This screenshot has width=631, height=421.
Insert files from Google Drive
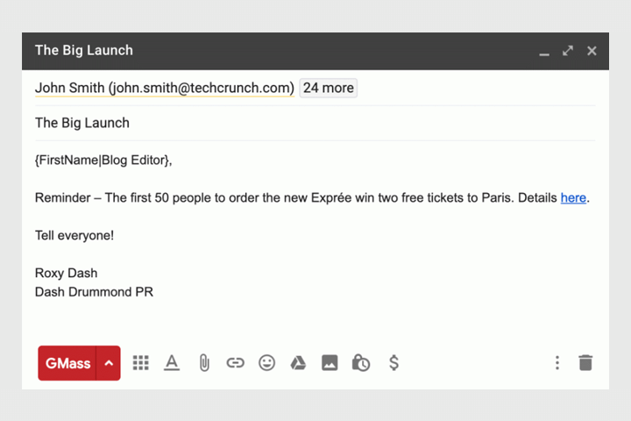[298, 362]
